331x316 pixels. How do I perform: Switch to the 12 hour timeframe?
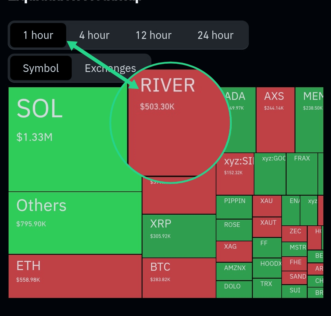(154, 35)
